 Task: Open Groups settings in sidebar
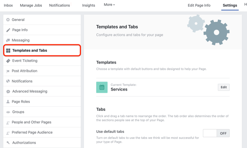click(42, 112)
